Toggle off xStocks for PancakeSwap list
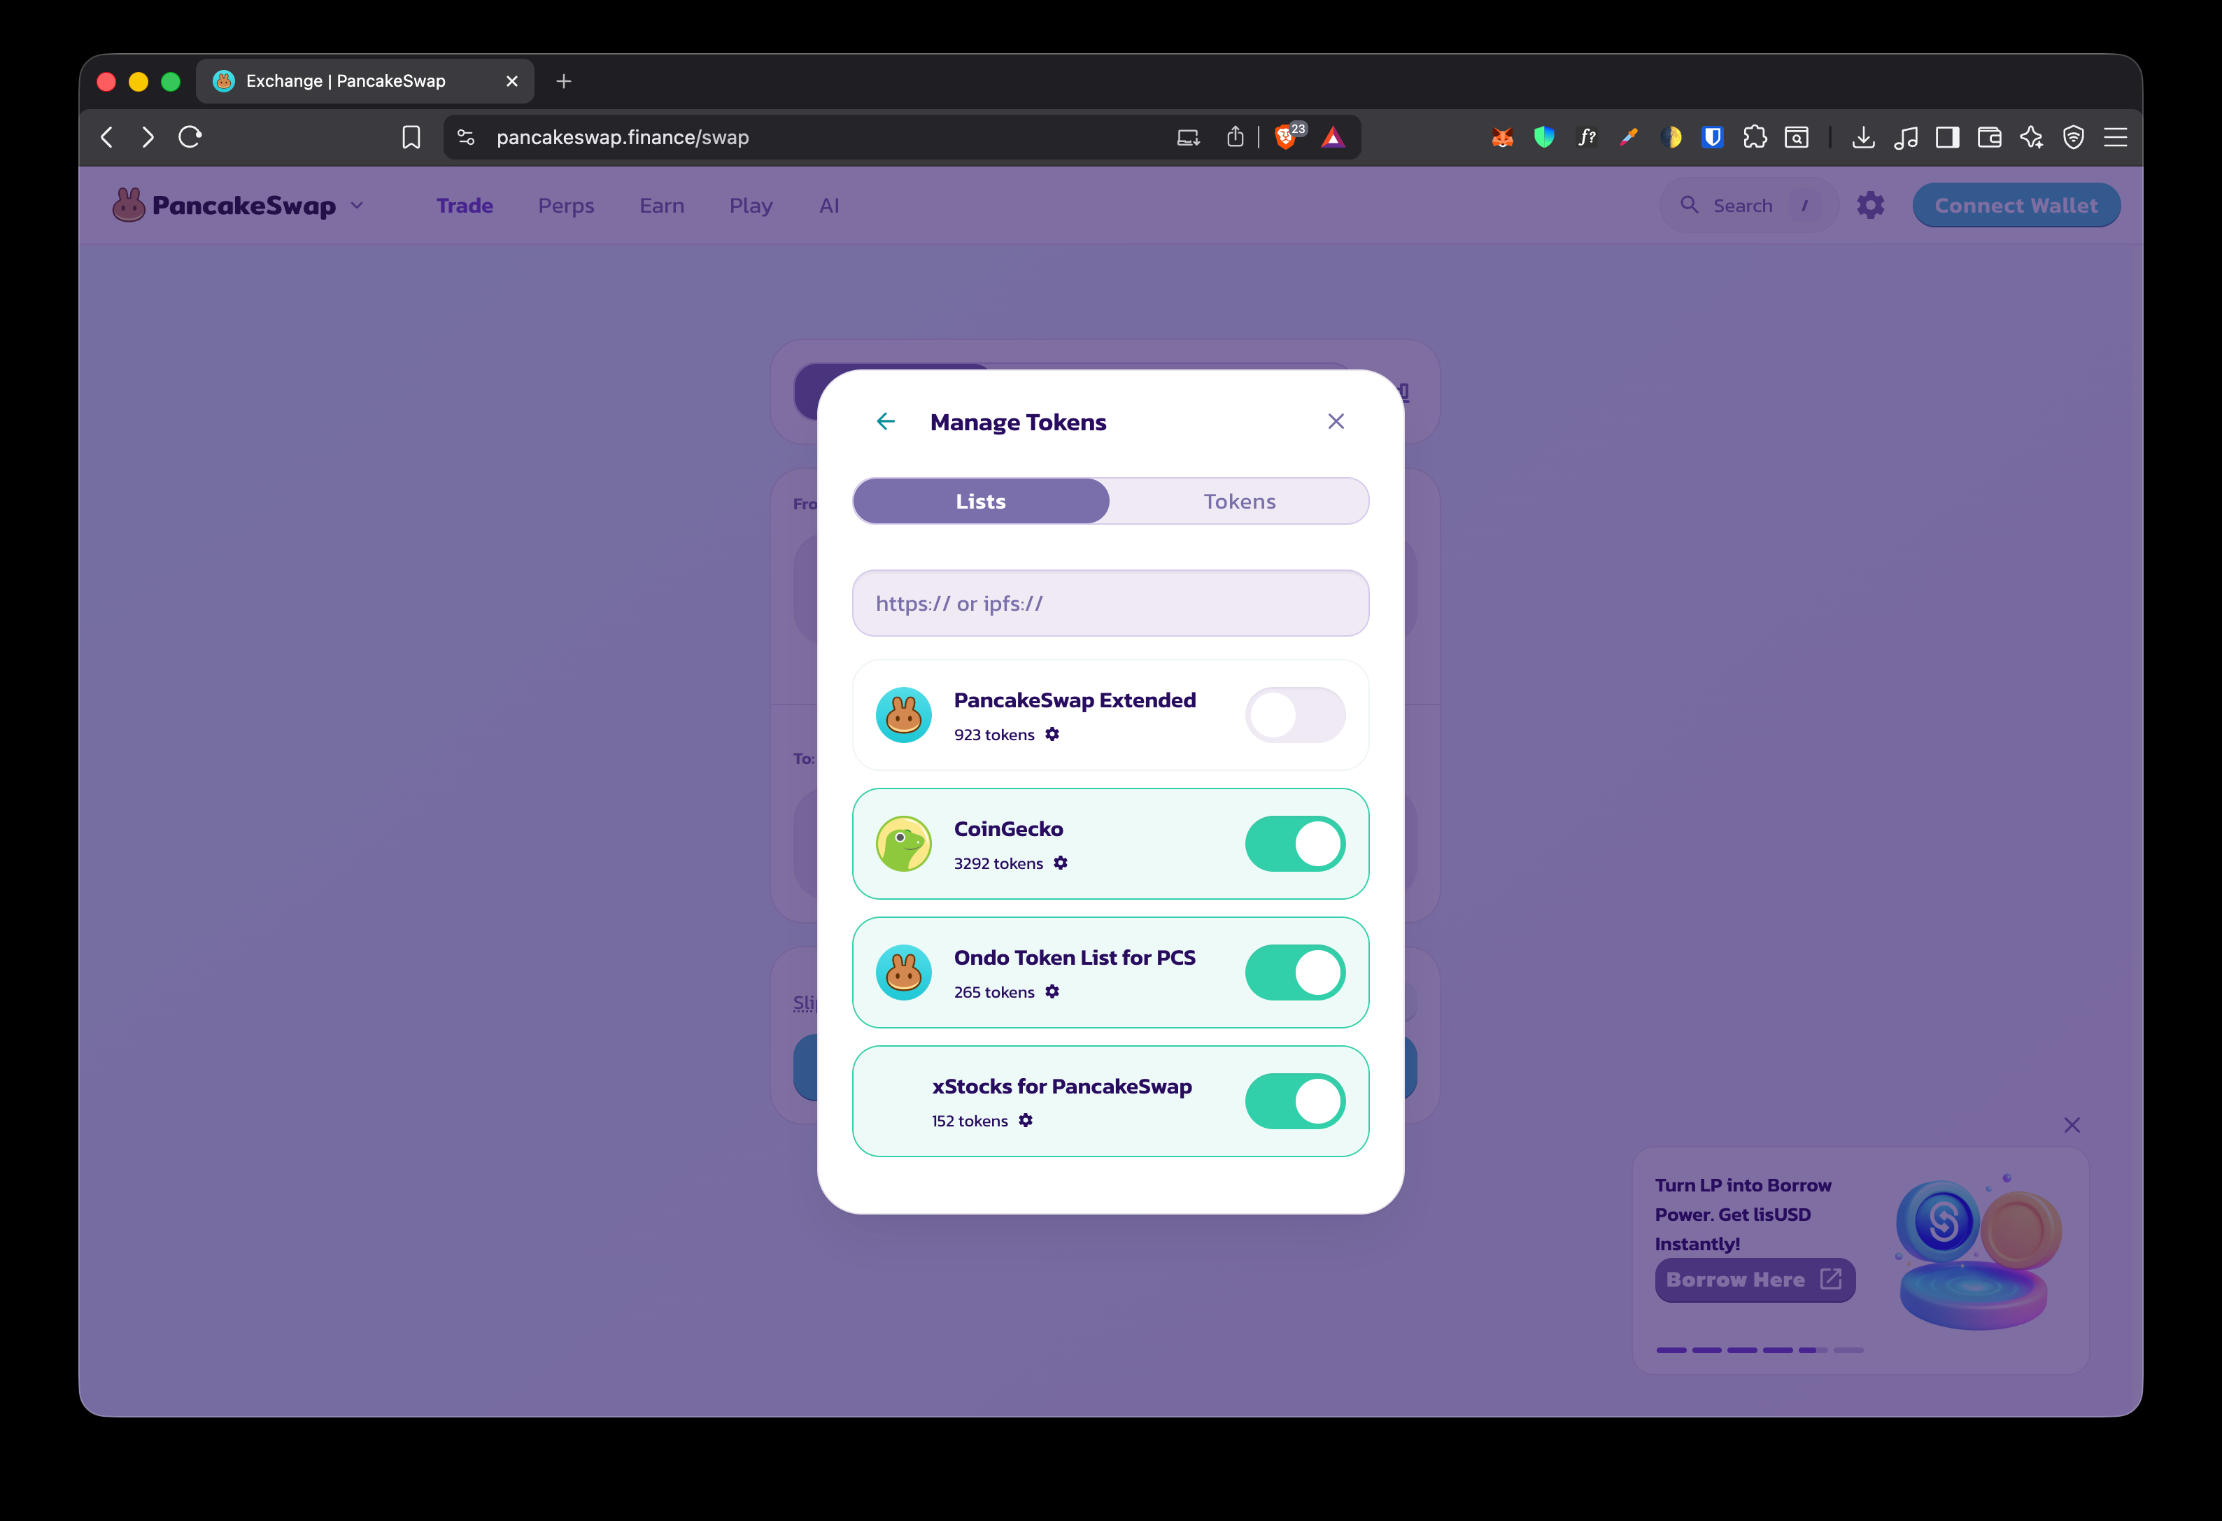The image size is (2222, 1521). pos(1294,1101)
